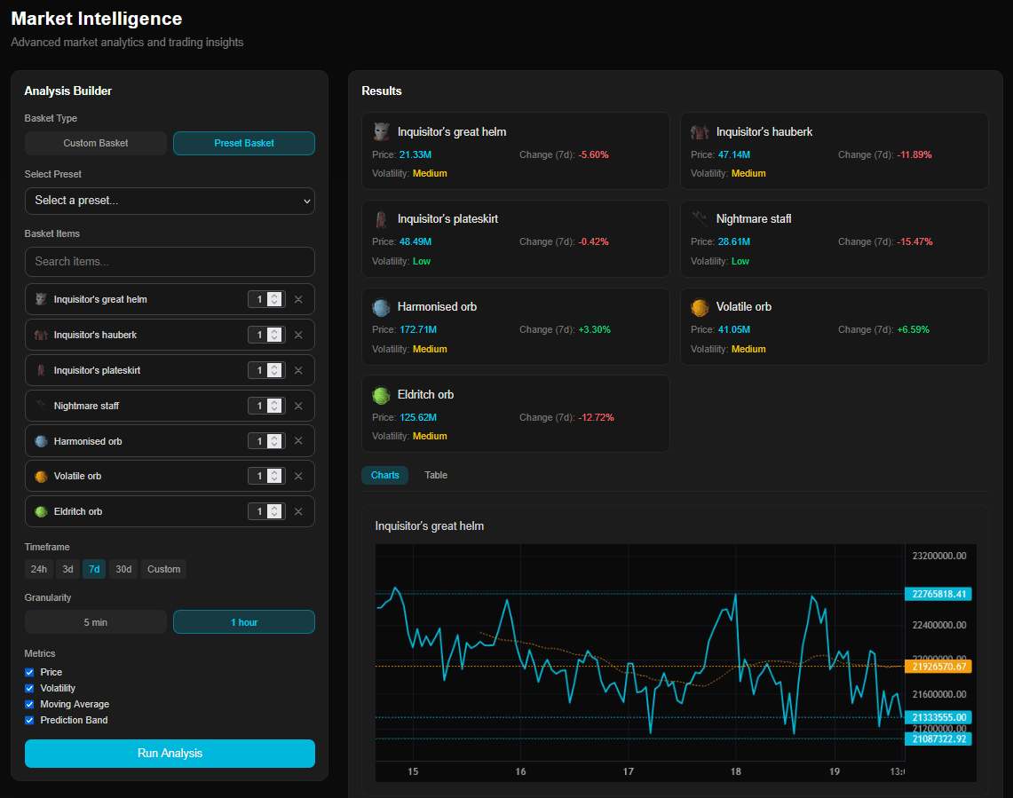
Task: Select the Custom Basket option
Action: (95, 143)
